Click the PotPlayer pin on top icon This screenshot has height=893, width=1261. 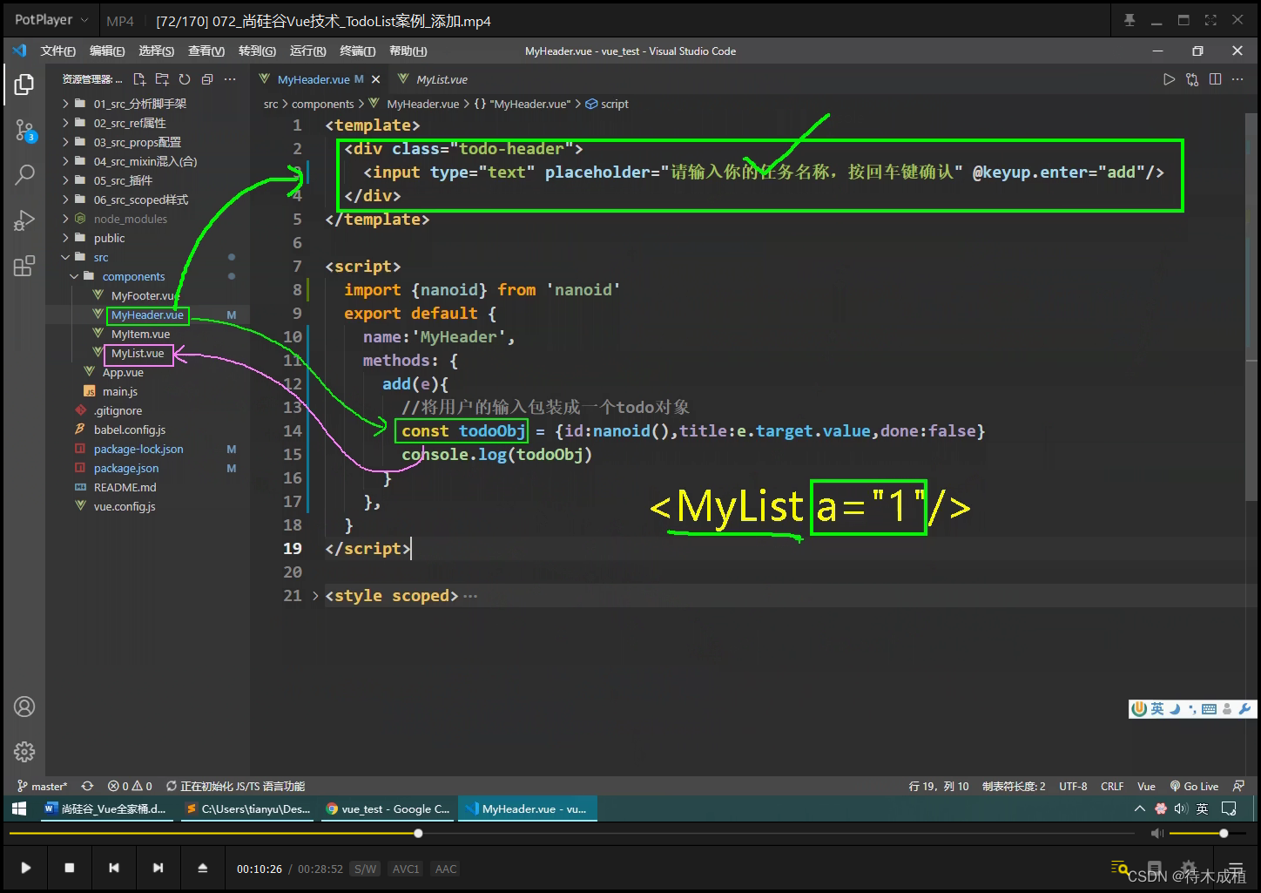tap(1130, 20)
